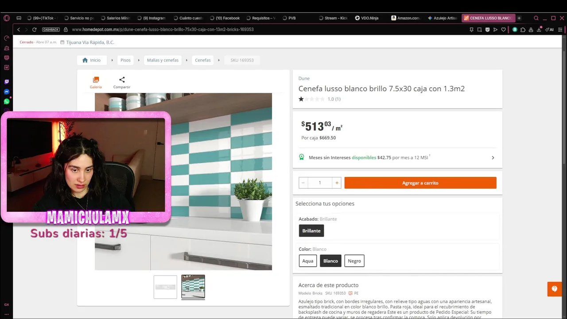
Task: Open the Galería image view
Action: tap(96, 82)
